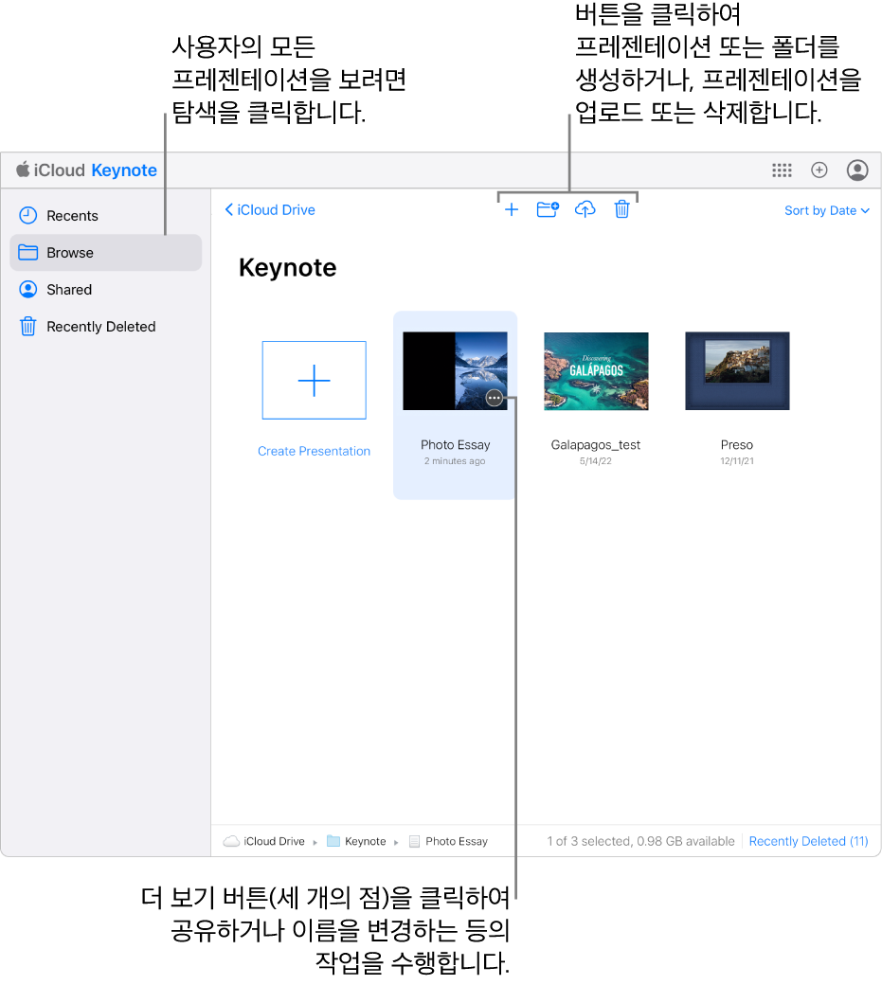882x985 pixels.
Task: Open the iCloud apps grid launcher
Action: point(782,170)
